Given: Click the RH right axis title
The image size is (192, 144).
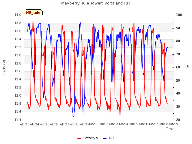Looking at the screenshot, I should coord(188,67).
